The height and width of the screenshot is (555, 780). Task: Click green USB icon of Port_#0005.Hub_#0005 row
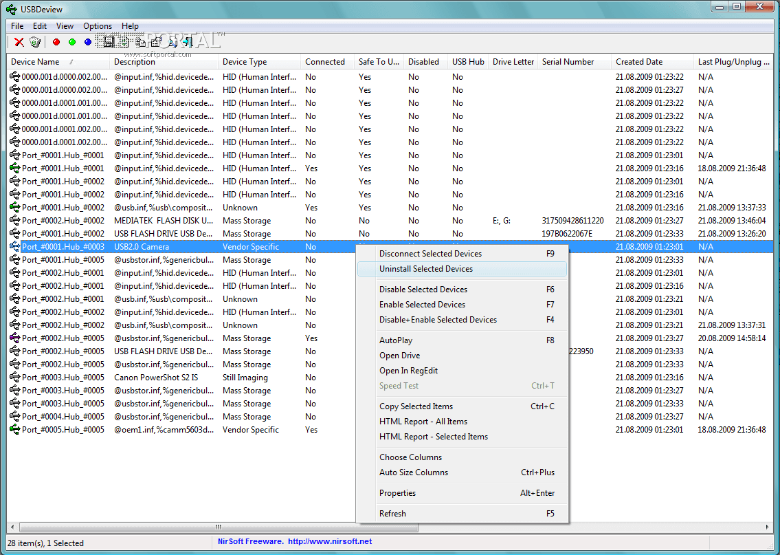pyautogui.click(x=15, y=430)
